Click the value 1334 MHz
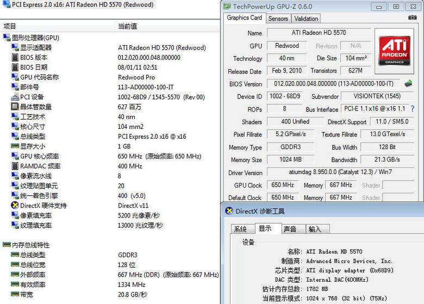 coord(132,284)
